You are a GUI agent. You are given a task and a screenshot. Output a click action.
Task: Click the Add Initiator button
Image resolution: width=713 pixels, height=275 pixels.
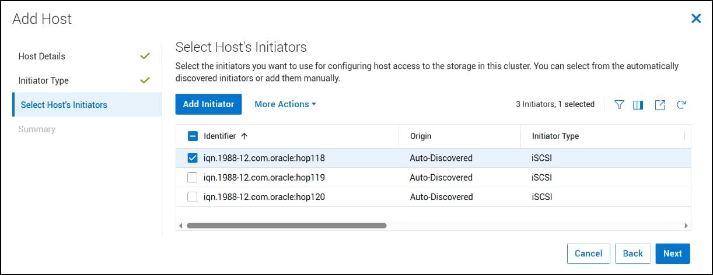(208, 104)
